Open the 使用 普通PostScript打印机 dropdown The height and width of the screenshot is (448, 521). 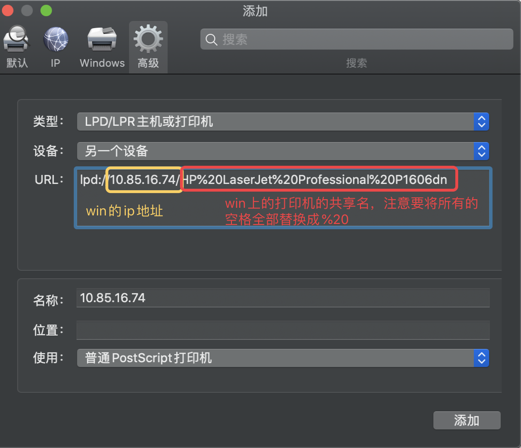coord(283,358)
